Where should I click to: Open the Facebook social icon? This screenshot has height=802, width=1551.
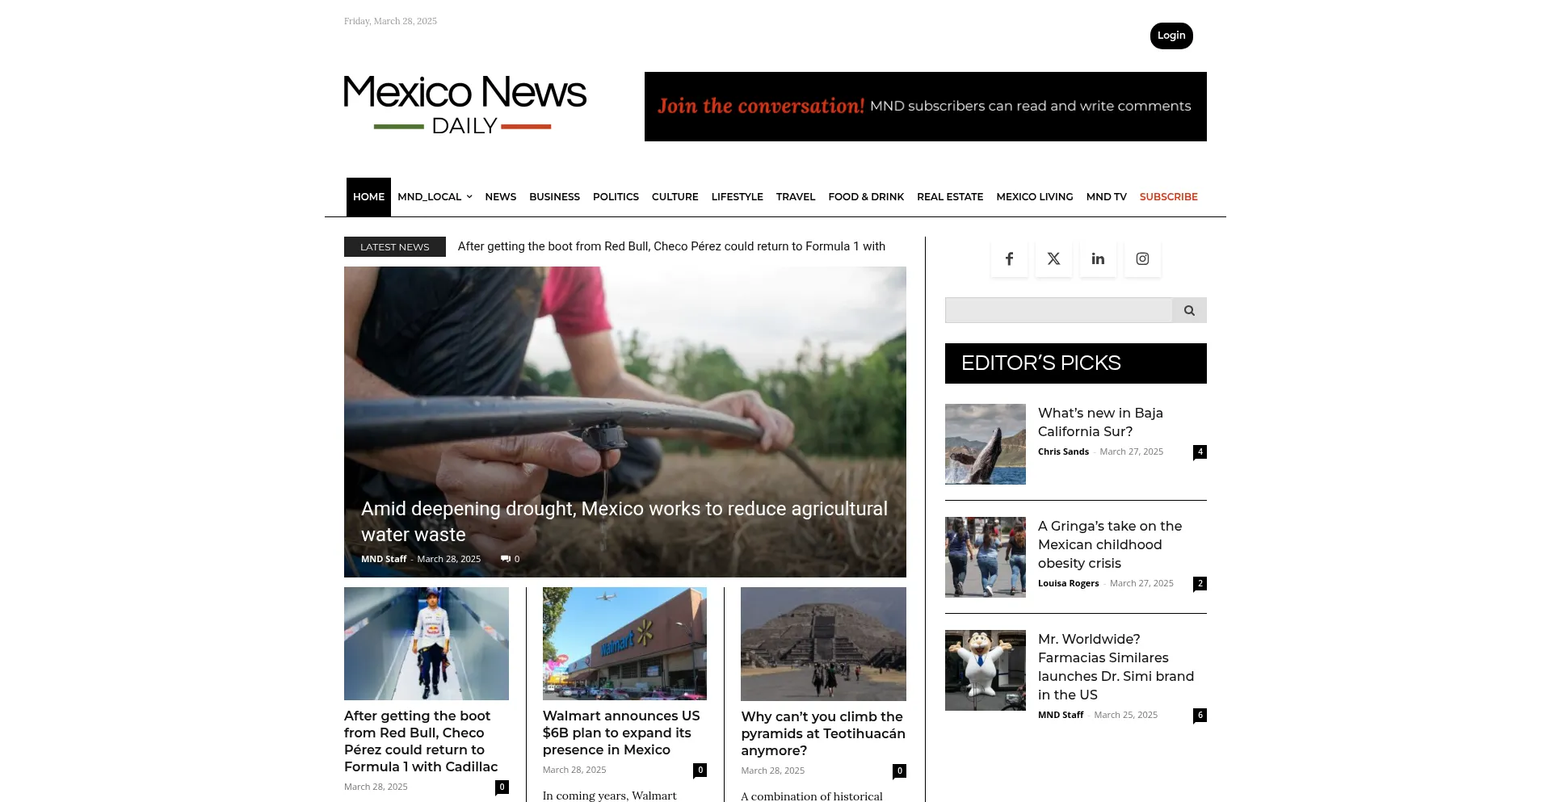pos(1009,259)
